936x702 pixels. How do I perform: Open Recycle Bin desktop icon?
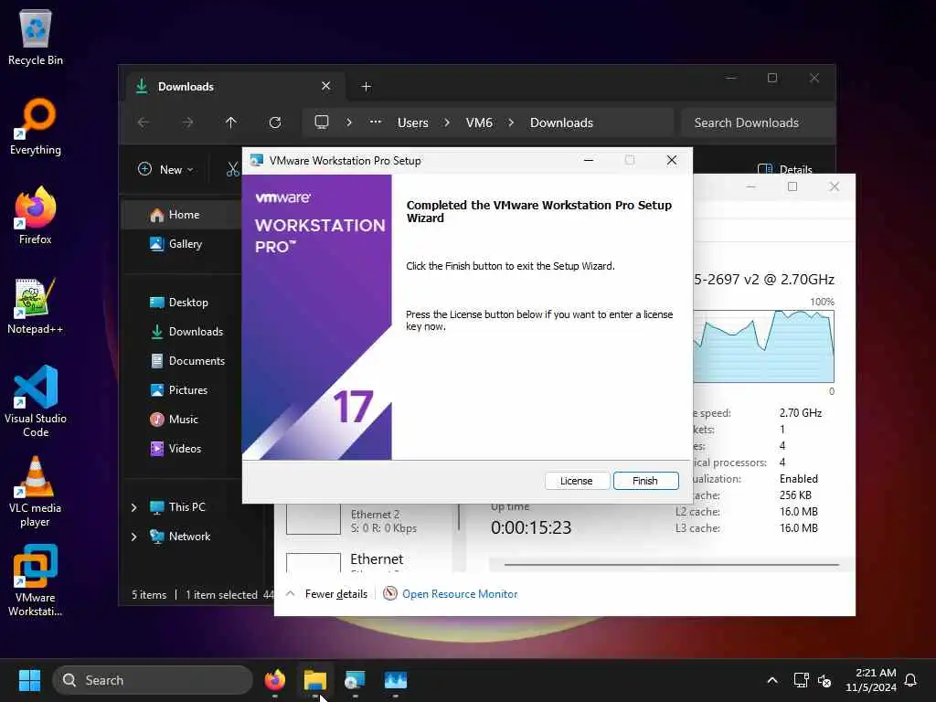click(36, 37)
